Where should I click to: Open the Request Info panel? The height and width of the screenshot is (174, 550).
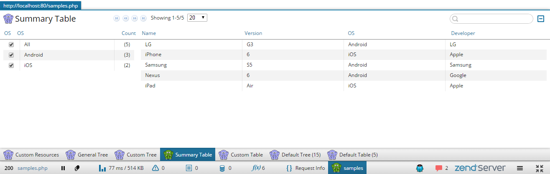[306, 168]
